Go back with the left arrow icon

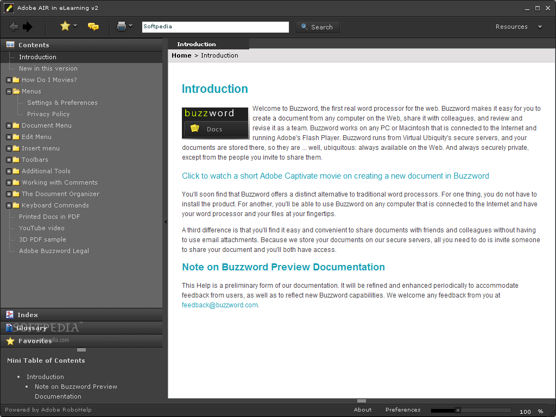[14, 27]
